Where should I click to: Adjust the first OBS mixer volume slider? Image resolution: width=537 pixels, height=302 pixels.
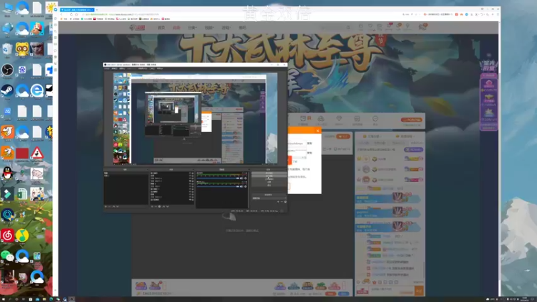tap(217, 178)
